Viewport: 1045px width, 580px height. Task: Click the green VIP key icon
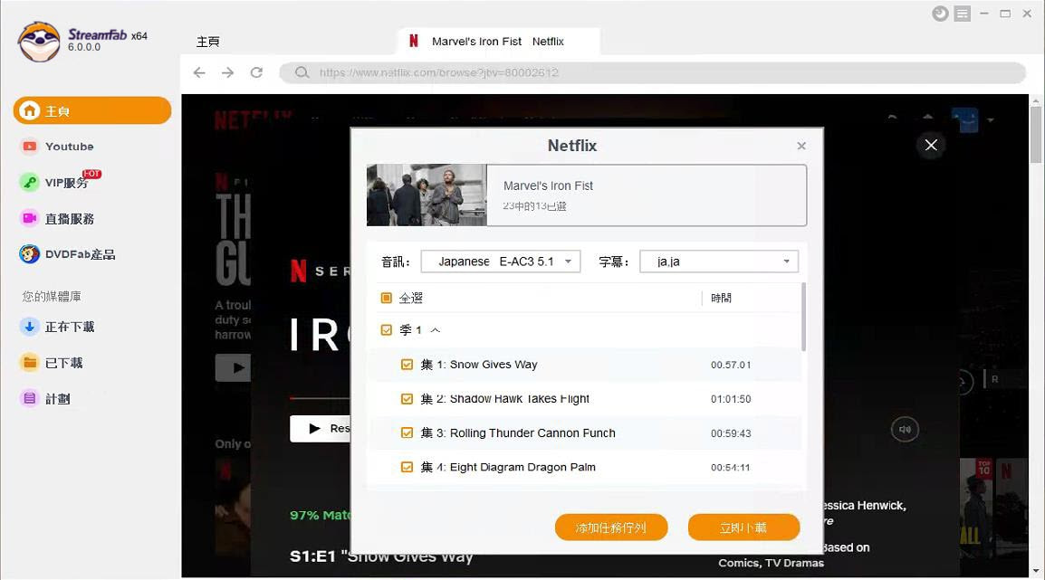point(29,183)
